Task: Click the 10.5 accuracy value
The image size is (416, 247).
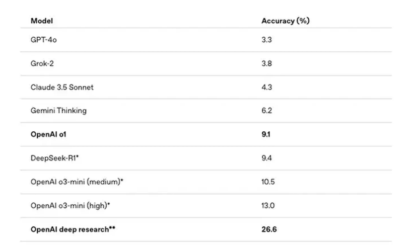Action: click(268, 182)
